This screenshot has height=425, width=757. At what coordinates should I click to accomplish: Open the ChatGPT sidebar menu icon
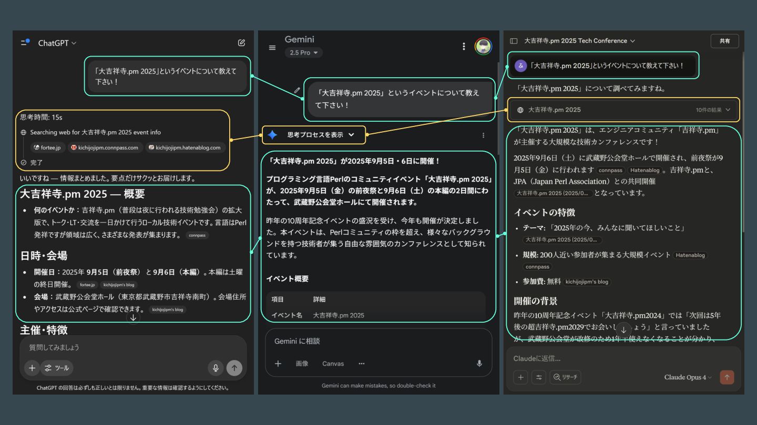click(25, 42)
